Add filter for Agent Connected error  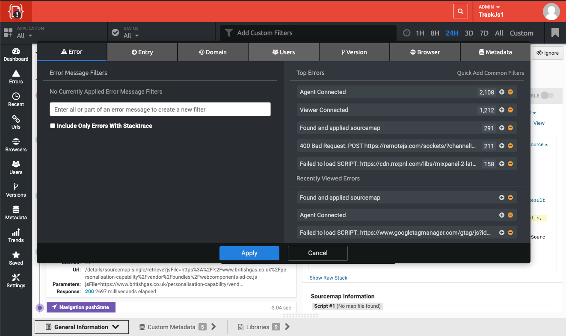pyautogui.click(x=501, y=92)
